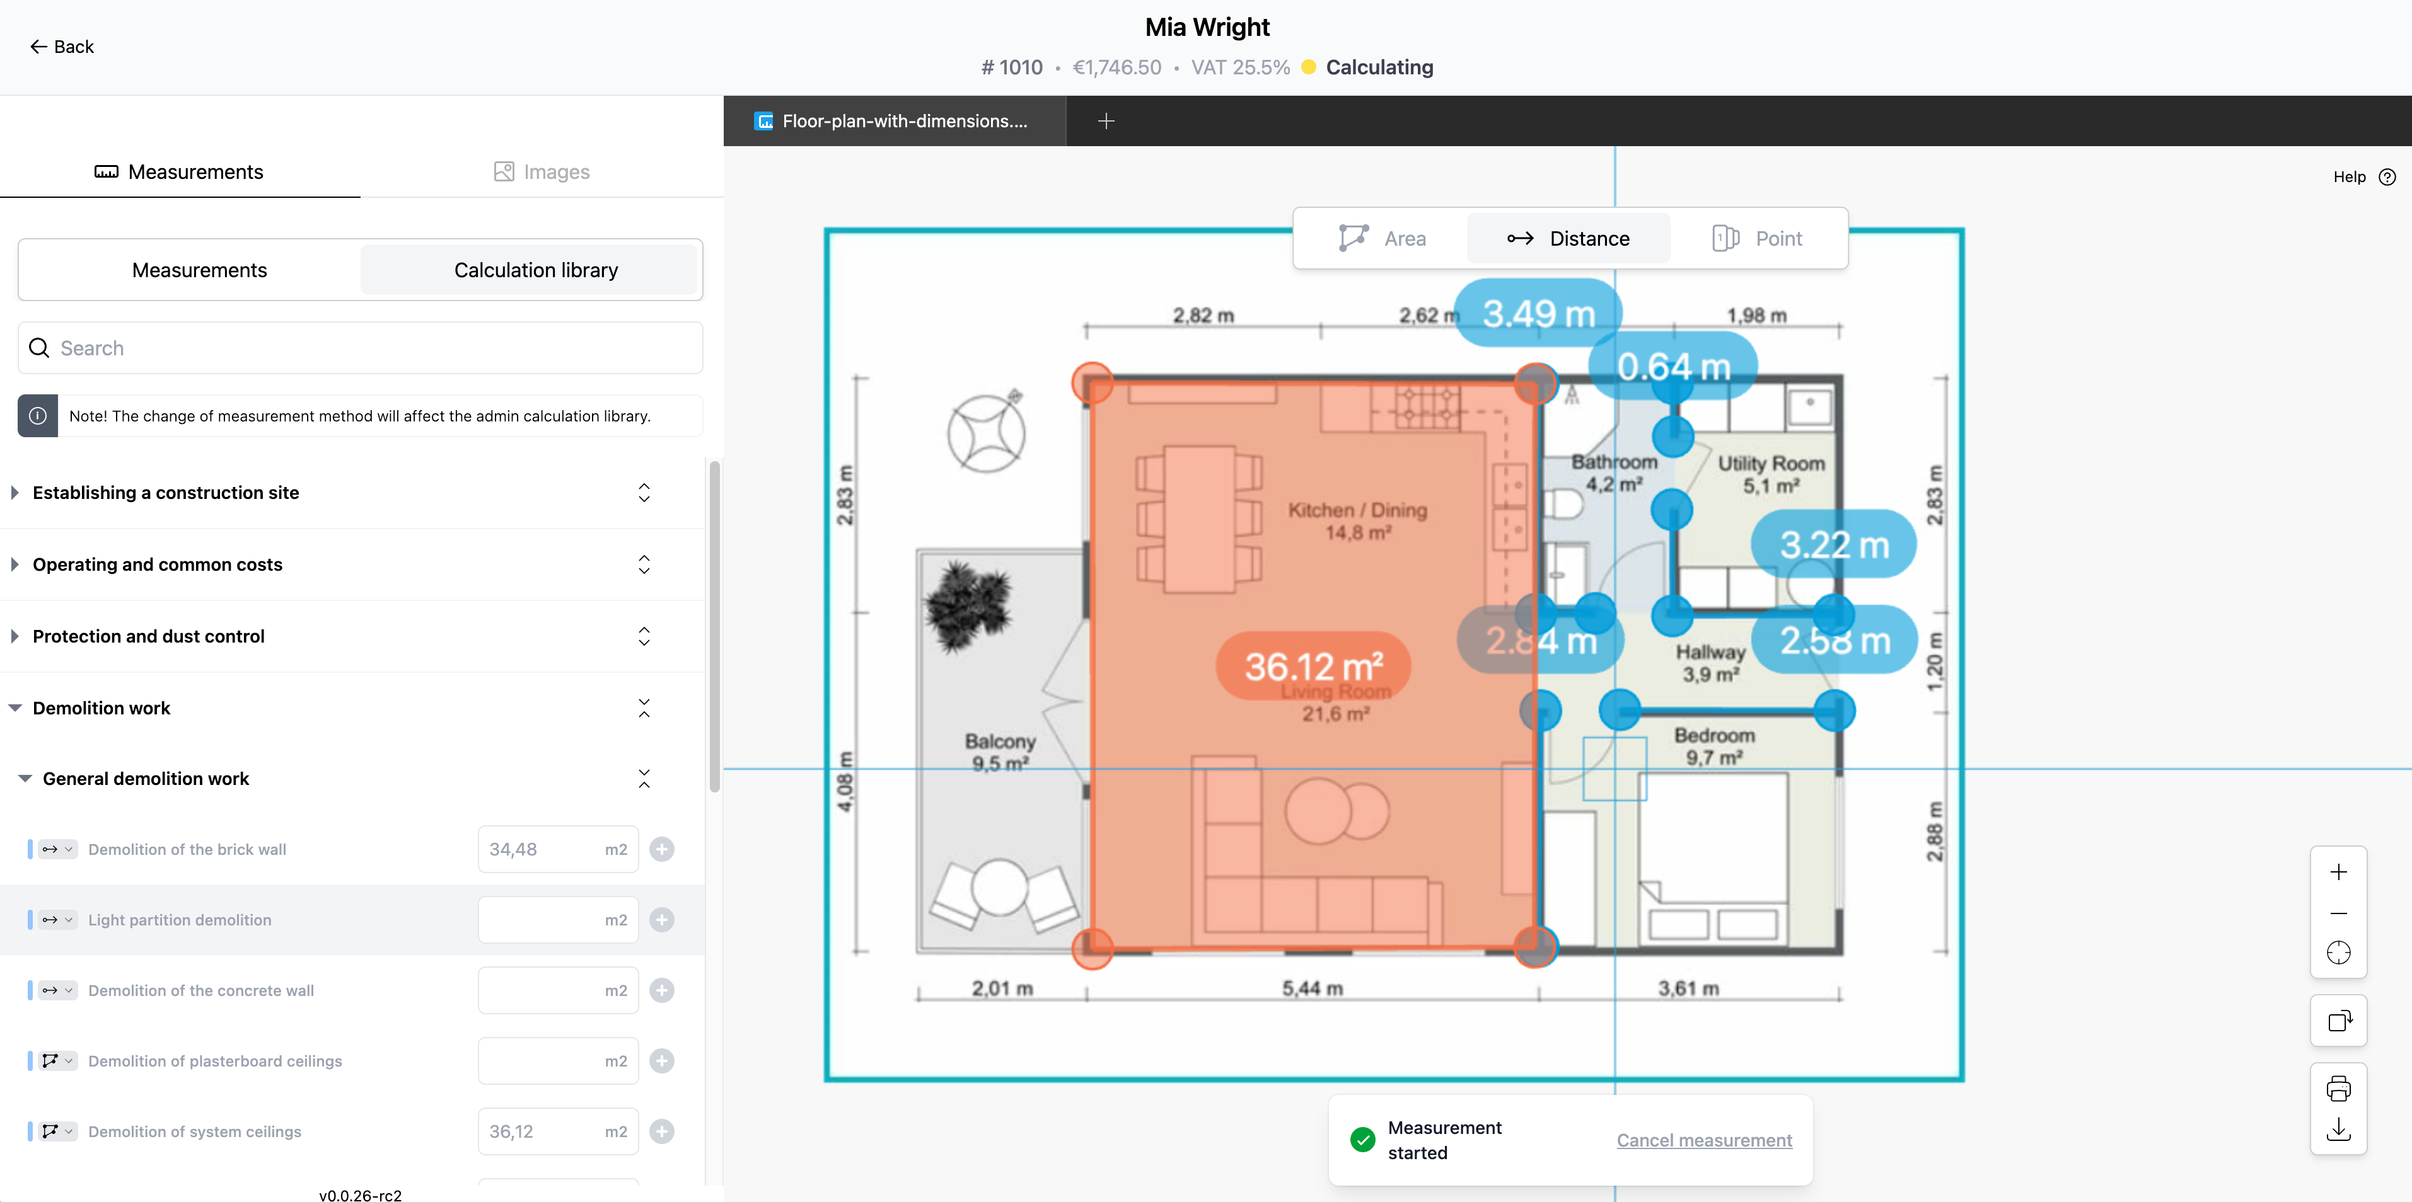Switch to the Images tab
Image resolution: width=2412 pixels, height=1202 pixels.
coord(541,172)
